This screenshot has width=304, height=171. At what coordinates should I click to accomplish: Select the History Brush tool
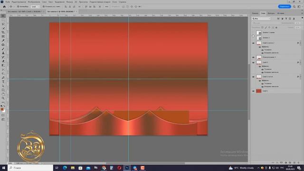point(3,57)
